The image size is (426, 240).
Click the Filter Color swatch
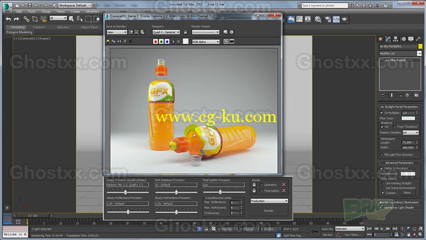408,118
